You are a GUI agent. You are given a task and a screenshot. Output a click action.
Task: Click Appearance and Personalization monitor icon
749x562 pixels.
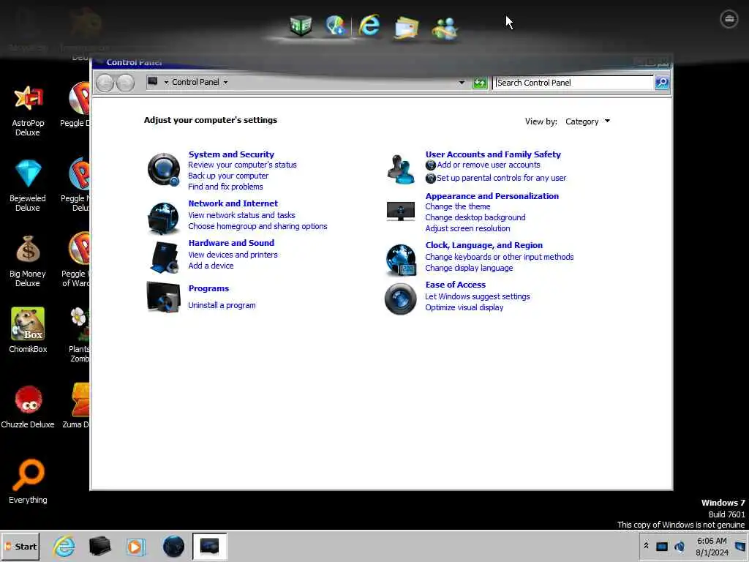400,211
